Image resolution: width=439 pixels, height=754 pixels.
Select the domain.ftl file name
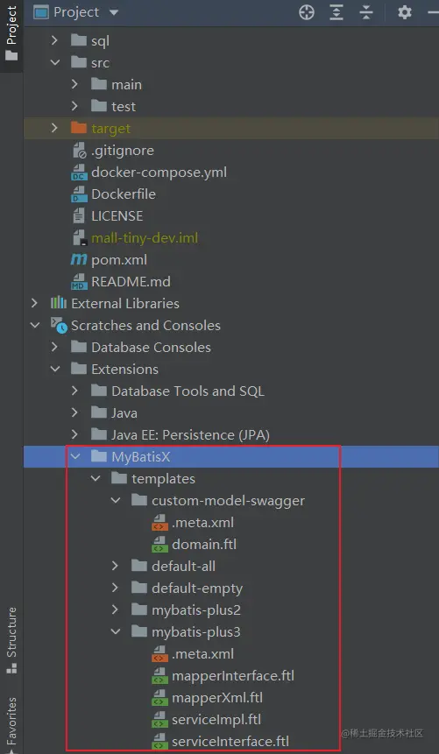click(204, 545)
